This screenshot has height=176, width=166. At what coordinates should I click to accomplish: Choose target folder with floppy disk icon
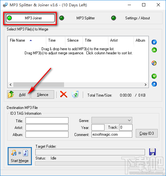pyautogui.click(x=152, y=152)
